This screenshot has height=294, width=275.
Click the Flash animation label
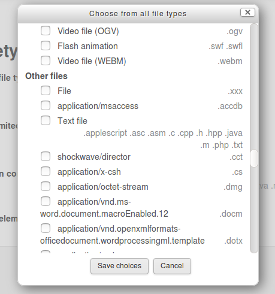(87, 46)
